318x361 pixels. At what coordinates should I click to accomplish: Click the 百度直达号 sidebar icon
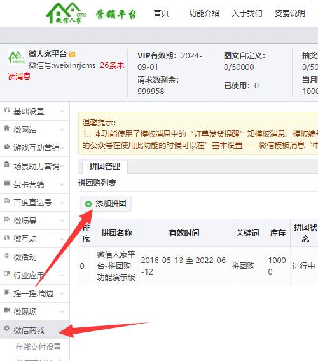6,201
